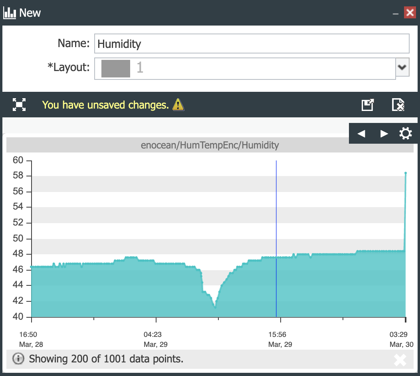Open the Layout dropdown arrow
Screen dimensions: 420x376
pos(402,67)
